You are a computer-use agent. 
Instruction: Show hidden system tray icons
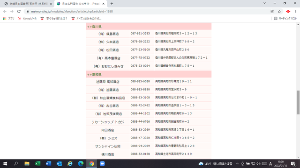coord(237,164)
